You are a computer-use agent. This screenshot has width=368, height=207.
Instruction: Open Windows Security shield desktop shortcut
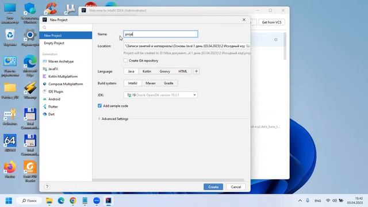tap(30, 13)
